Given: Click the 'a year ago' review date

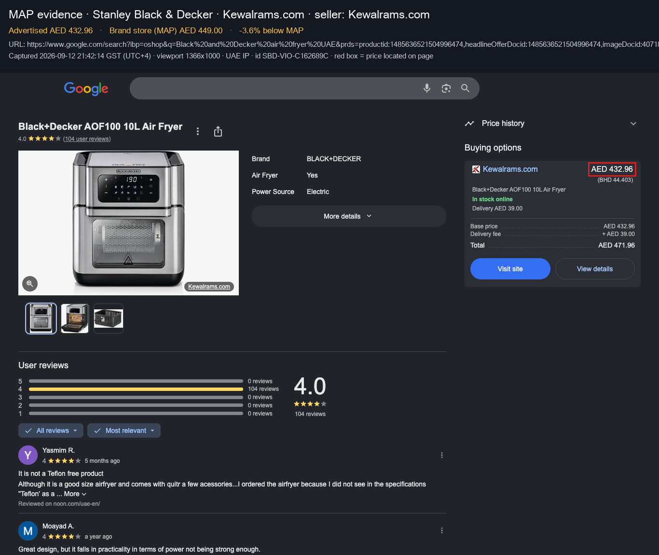Looking at the screenshot, I should point(98,537).
